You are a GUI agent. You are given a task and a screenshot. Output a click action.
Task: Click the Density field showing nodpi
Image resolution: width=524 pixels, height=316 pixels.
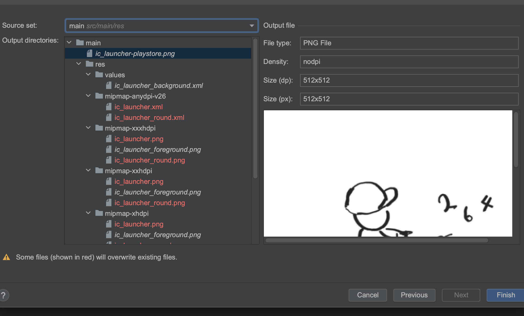pos(409,62)
